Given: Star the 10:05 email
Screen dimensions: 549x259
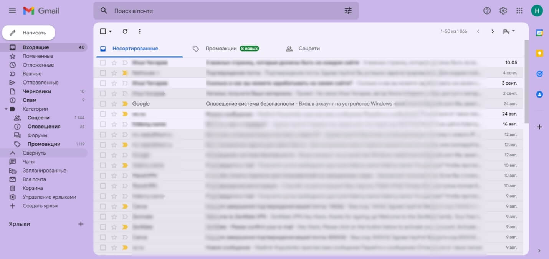Looking at the screenshot, I should click(114, 62).
